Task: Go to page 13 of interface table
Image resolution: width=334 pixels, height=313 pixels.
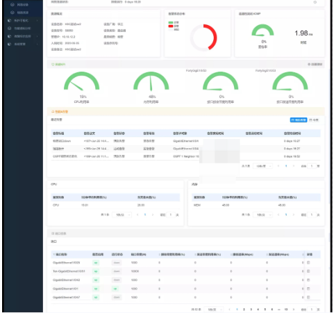Action: (x=286, y=310)
